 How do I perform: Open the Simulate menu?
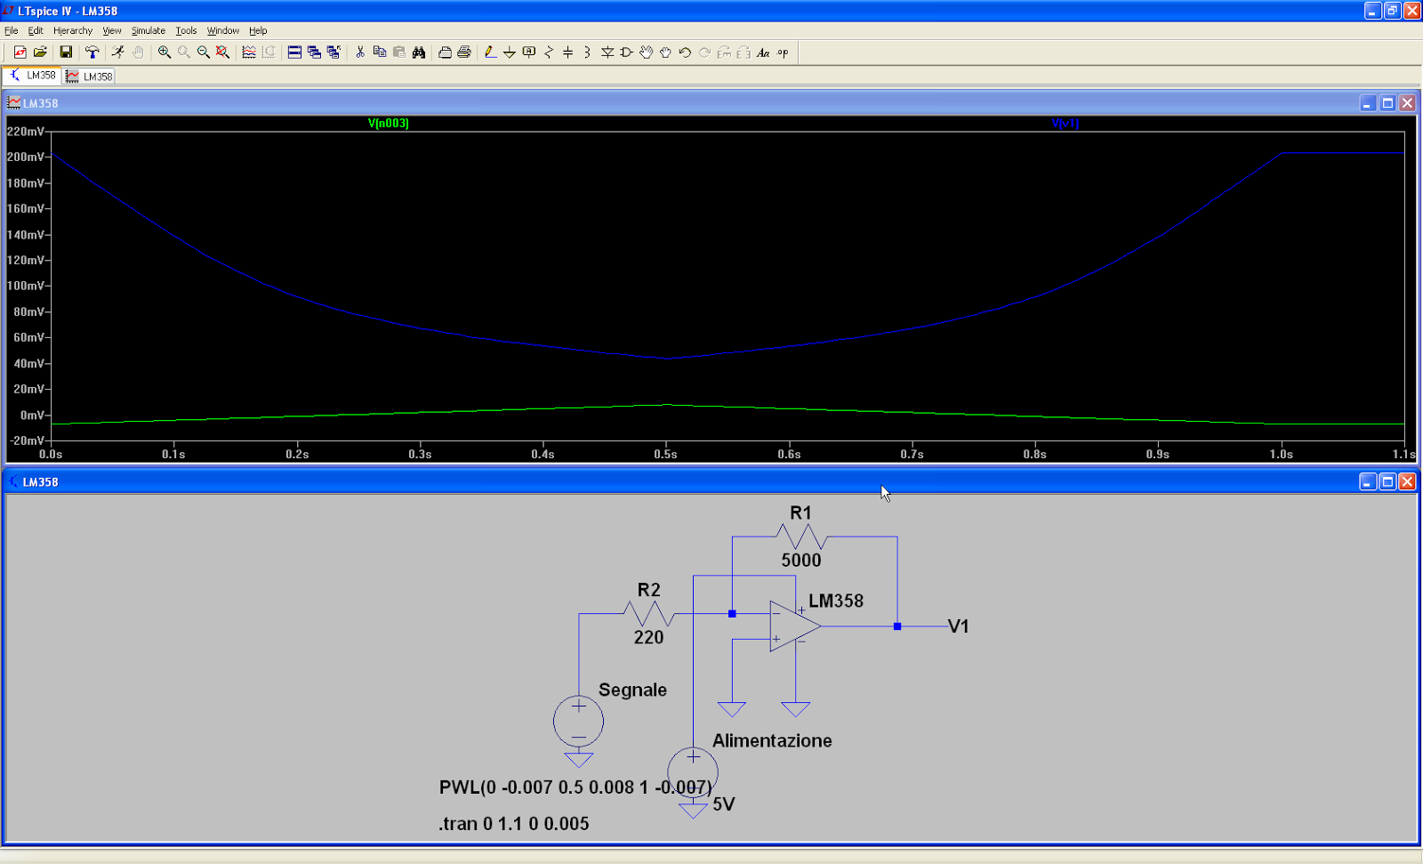[x=148, y=30]
